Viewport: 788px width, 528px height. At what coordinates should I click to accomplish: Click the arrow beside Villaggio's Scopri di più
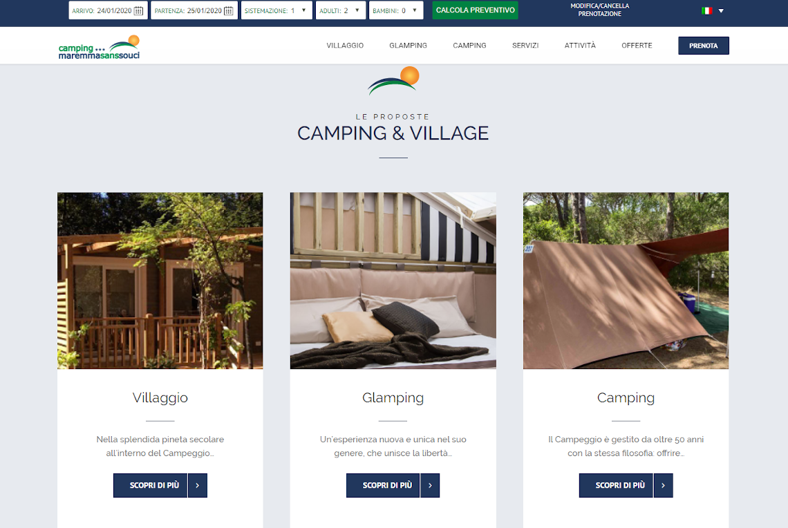[x=198, y=485]
